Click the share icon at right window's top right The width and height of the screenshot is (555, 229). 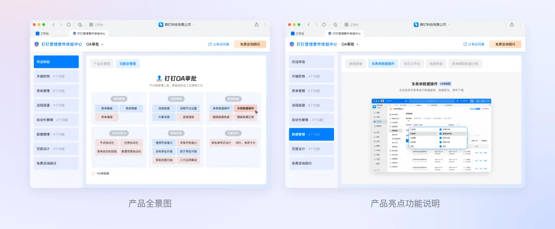click(512, 25)
